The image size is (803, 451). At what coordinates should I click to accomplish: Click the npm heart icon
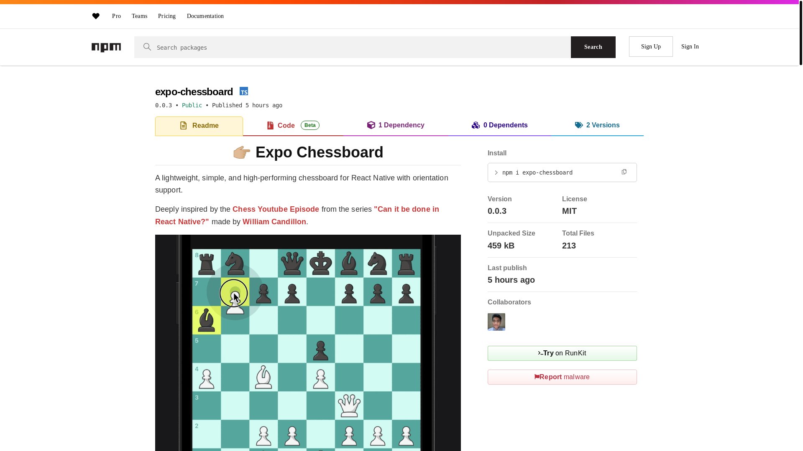tap(96, 16)
